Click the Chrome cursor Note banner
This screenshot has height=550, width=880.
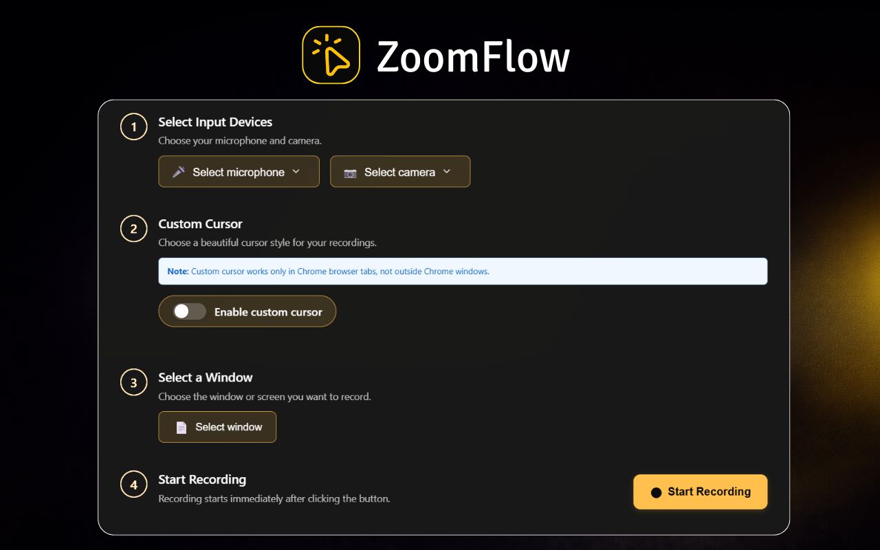point(462,271)
